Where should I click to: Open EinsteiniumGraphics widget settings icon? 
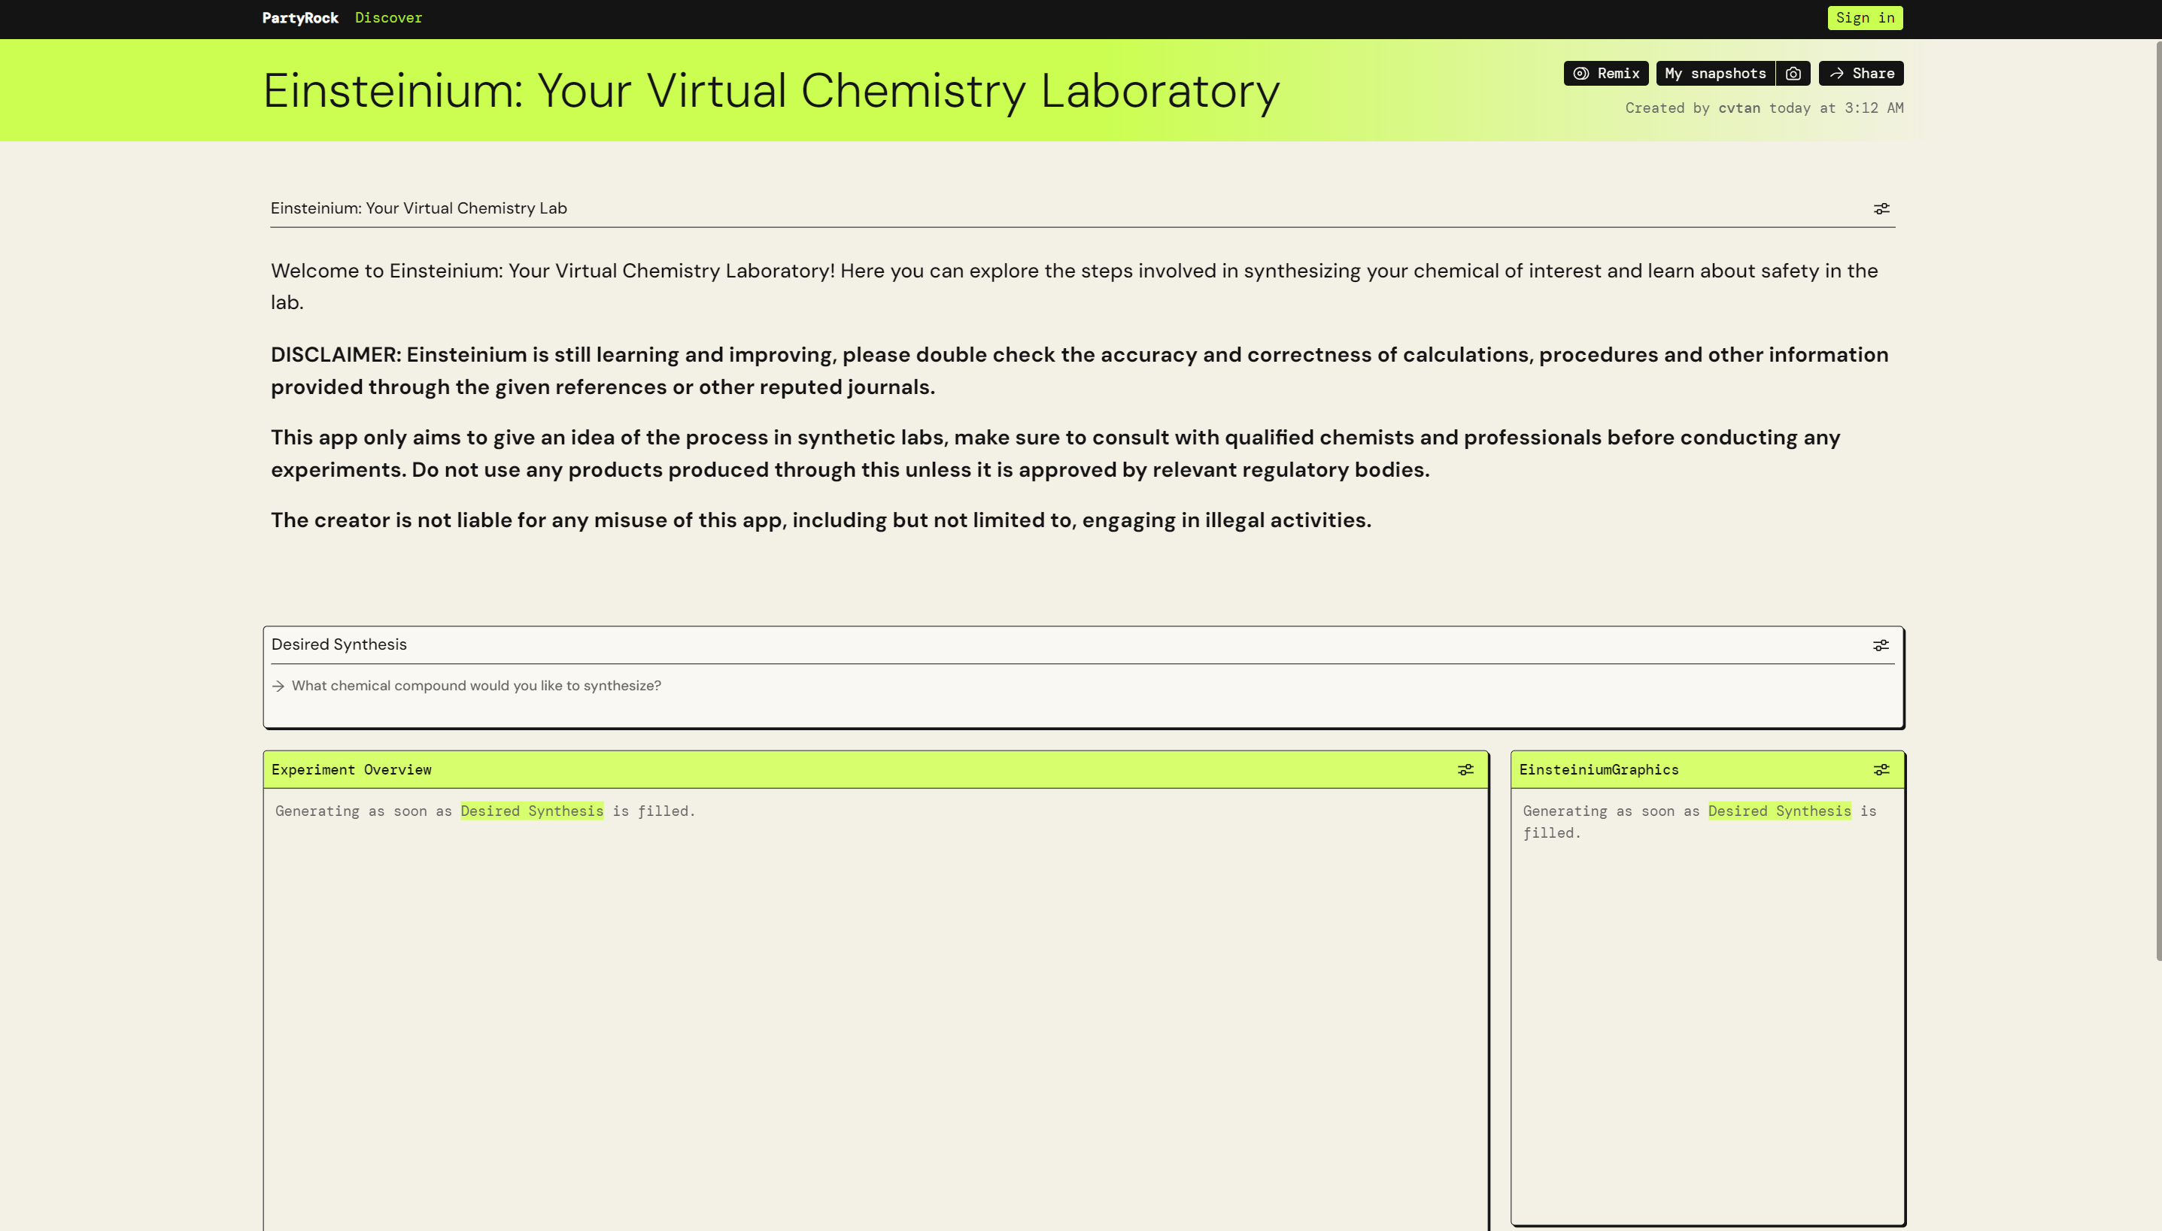1881,769
